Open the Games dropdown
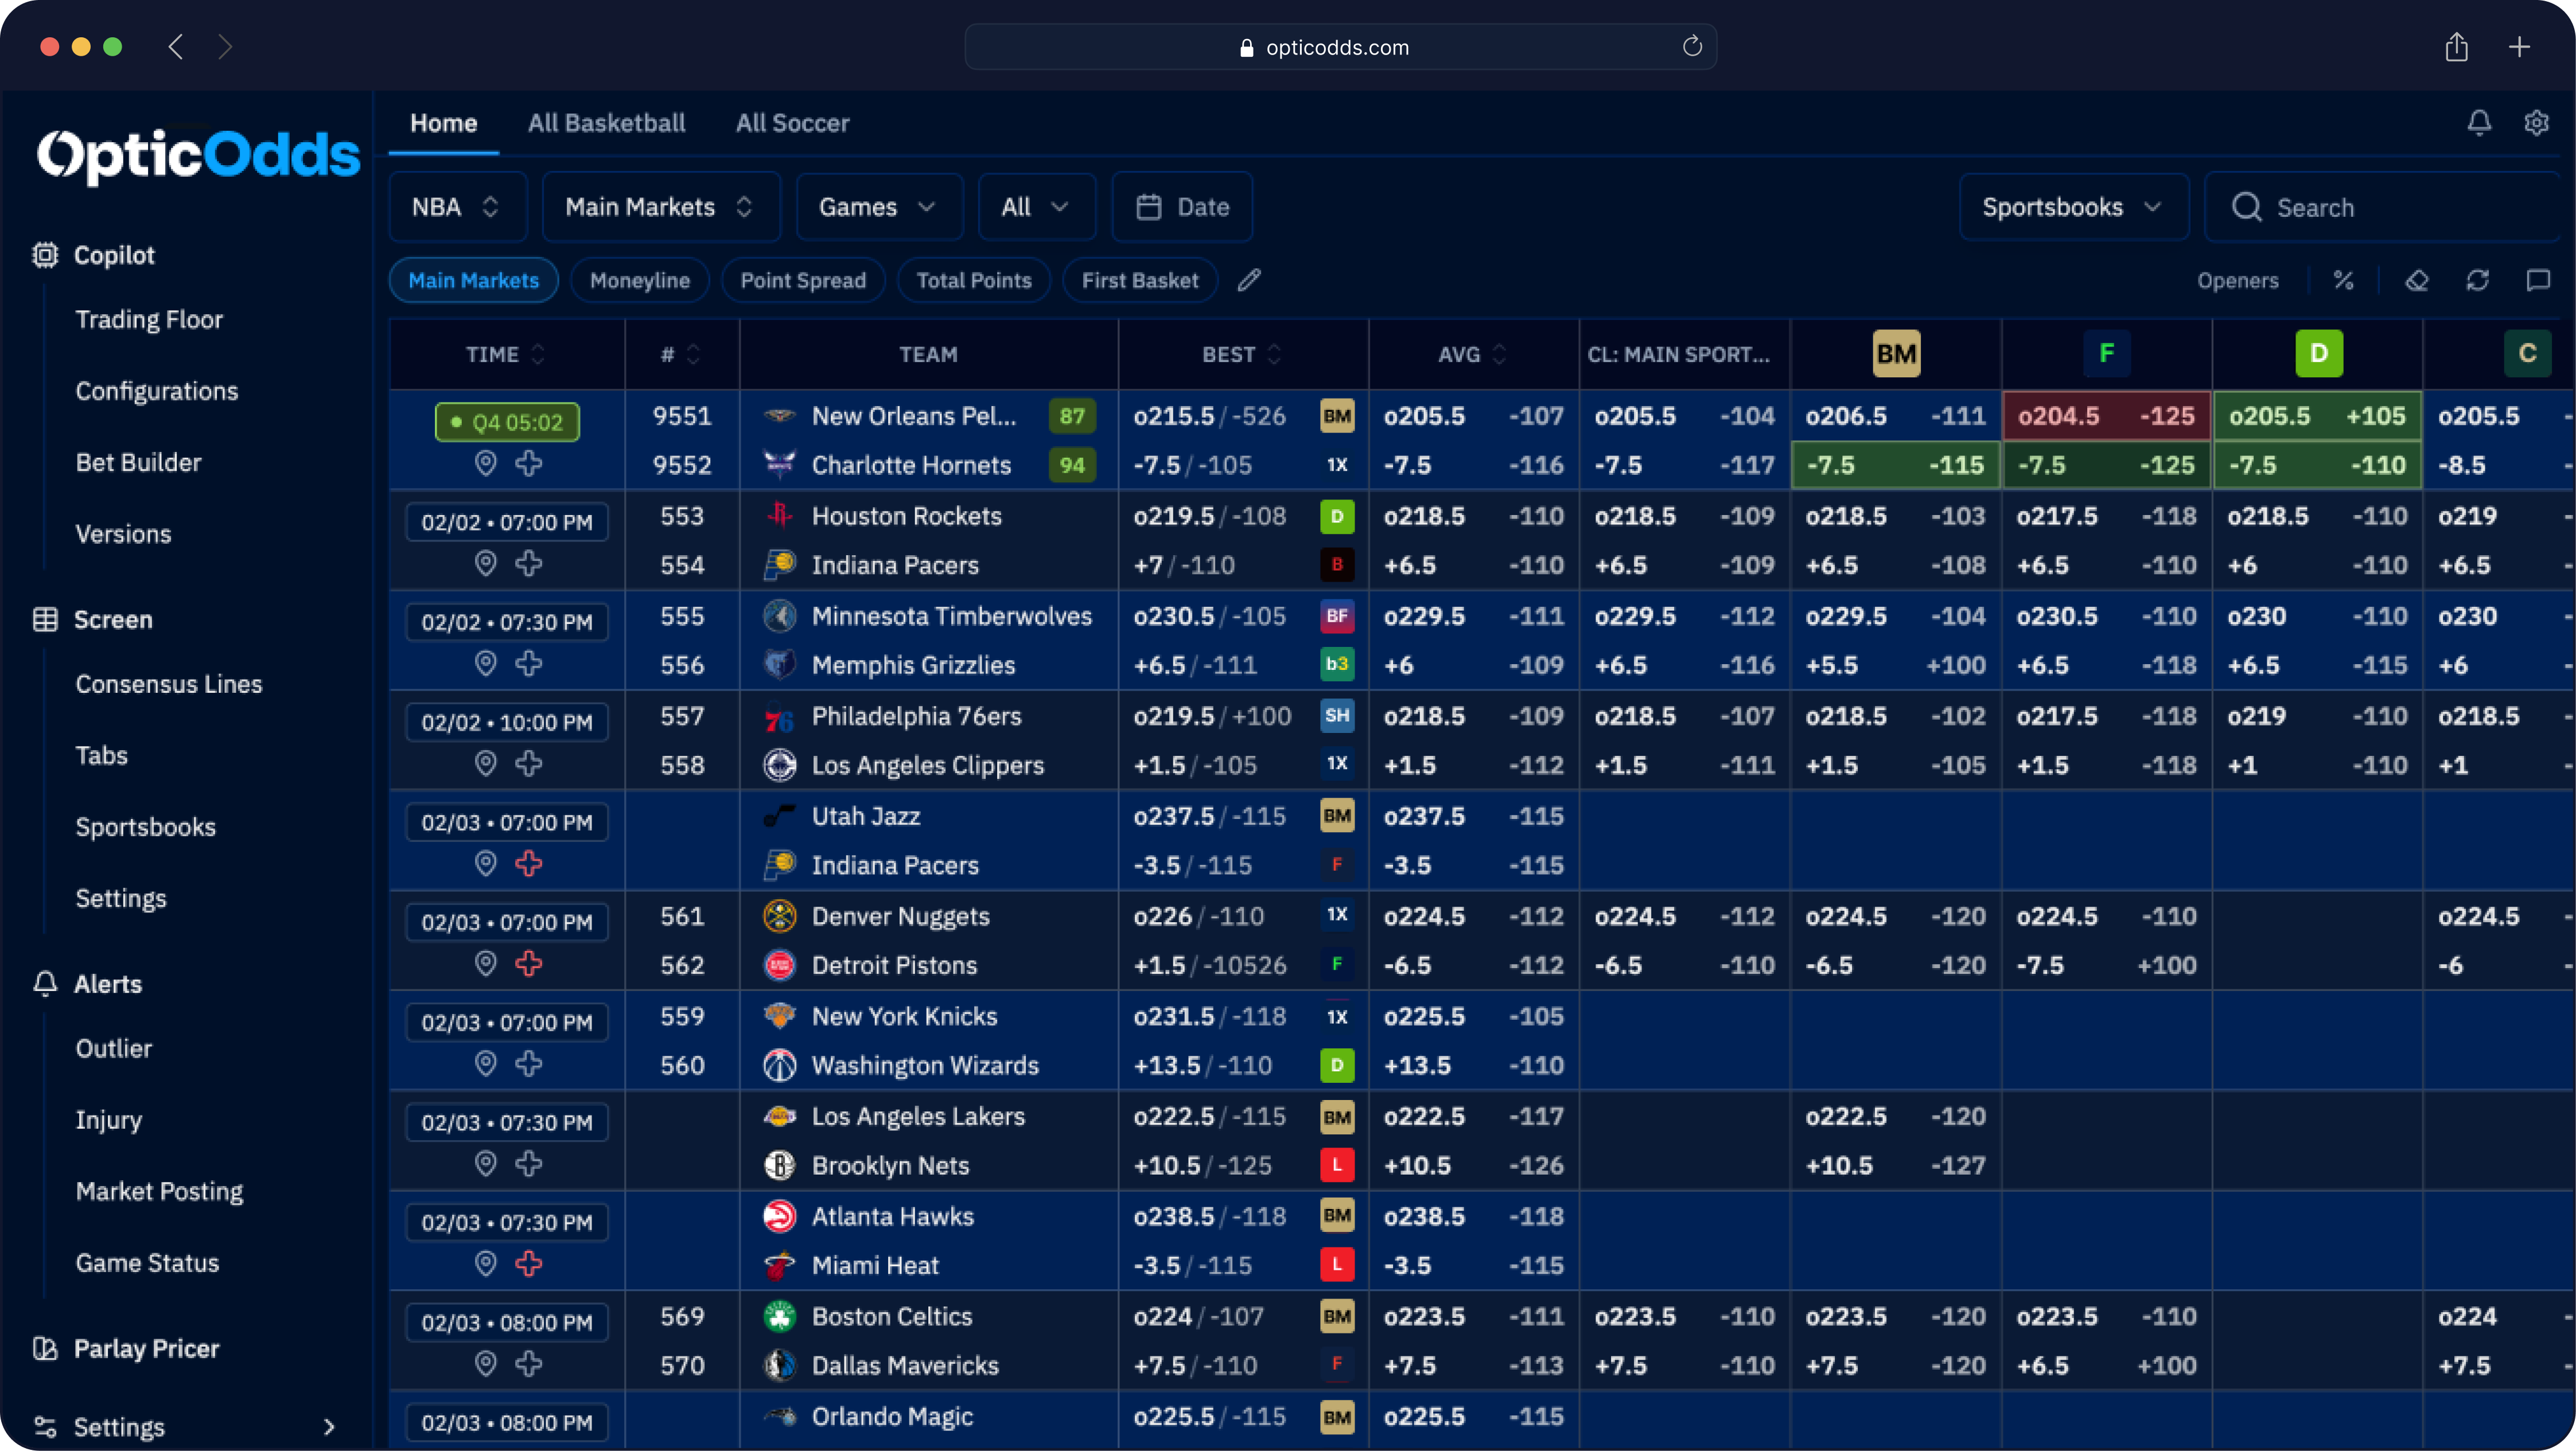 click(x=879, y=207)
